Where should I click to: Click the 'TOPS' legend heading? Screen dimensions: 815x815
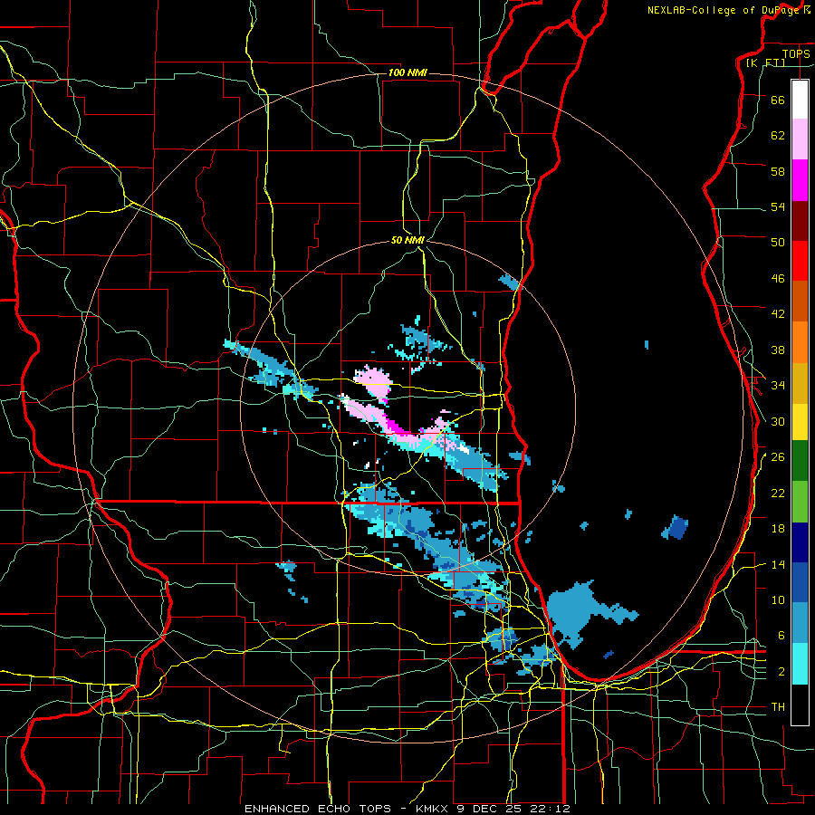[796, 53]
